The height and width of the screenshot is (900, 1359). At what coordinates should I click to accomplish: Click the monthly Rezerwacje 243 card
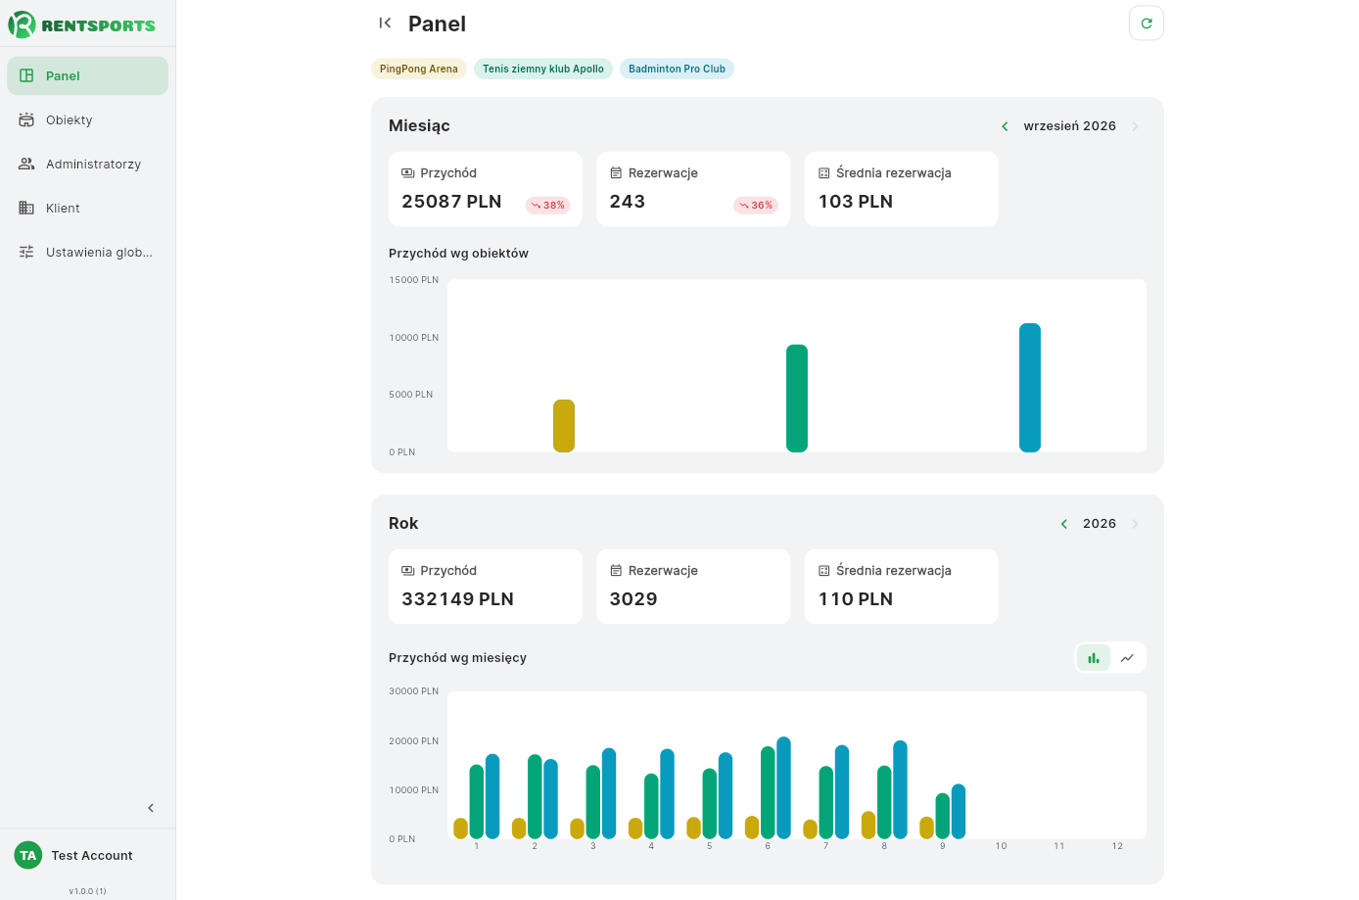tap(693, 189)
